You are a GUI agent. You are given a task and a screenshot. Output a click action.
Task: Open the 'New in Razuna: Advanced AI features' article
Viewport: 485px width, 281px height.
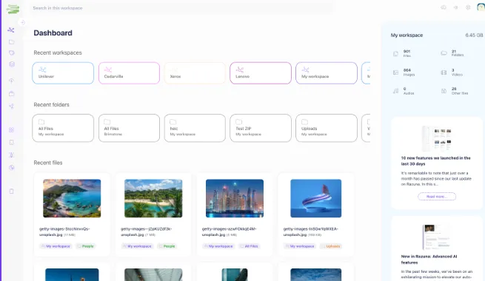(x=429, y=260)
